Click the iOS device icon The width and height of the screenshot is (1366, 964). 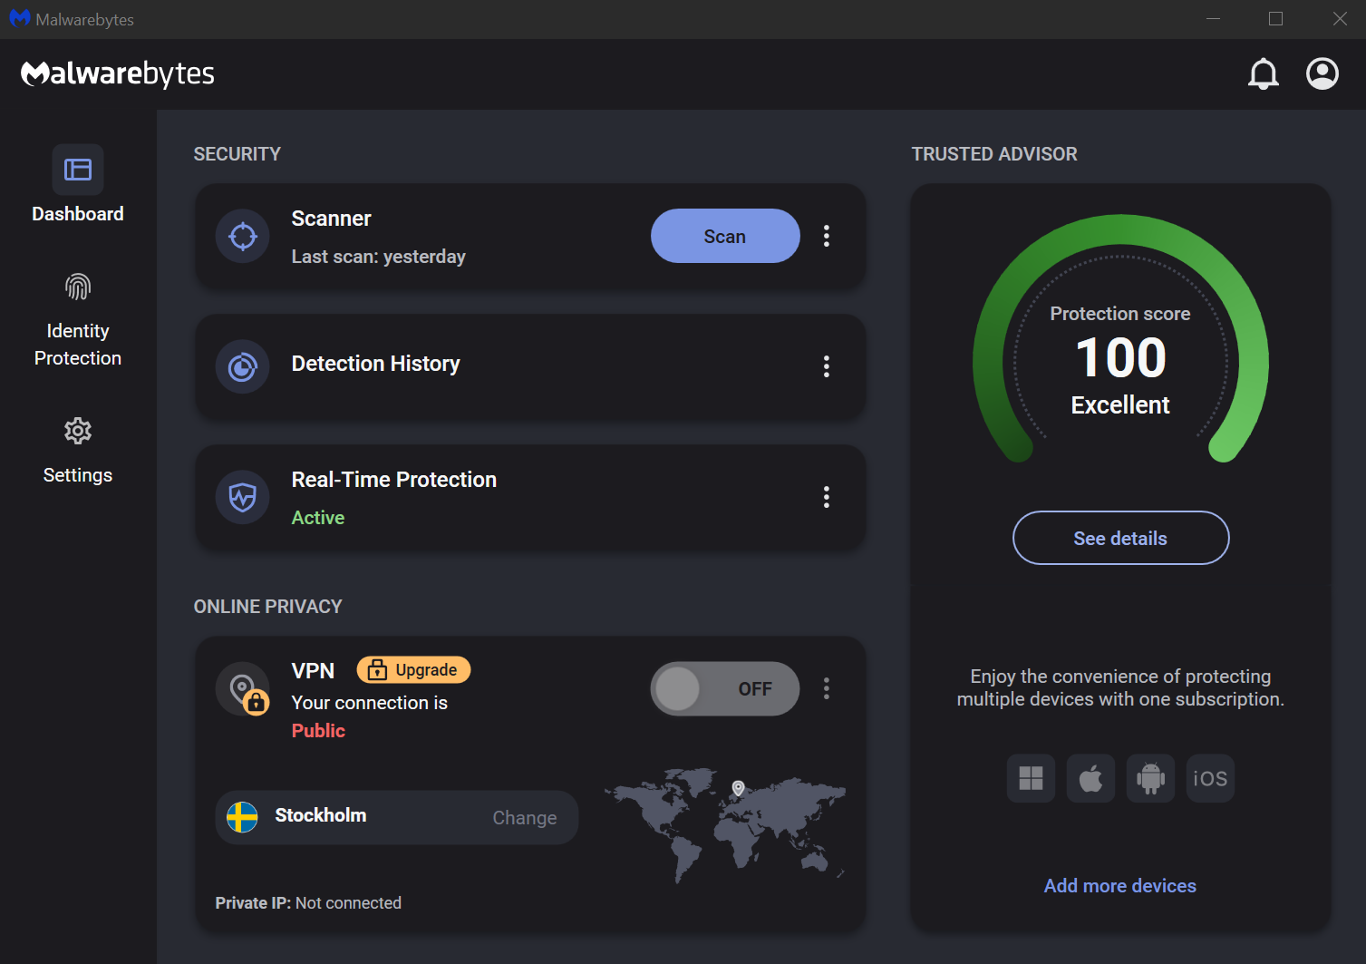1210,778
